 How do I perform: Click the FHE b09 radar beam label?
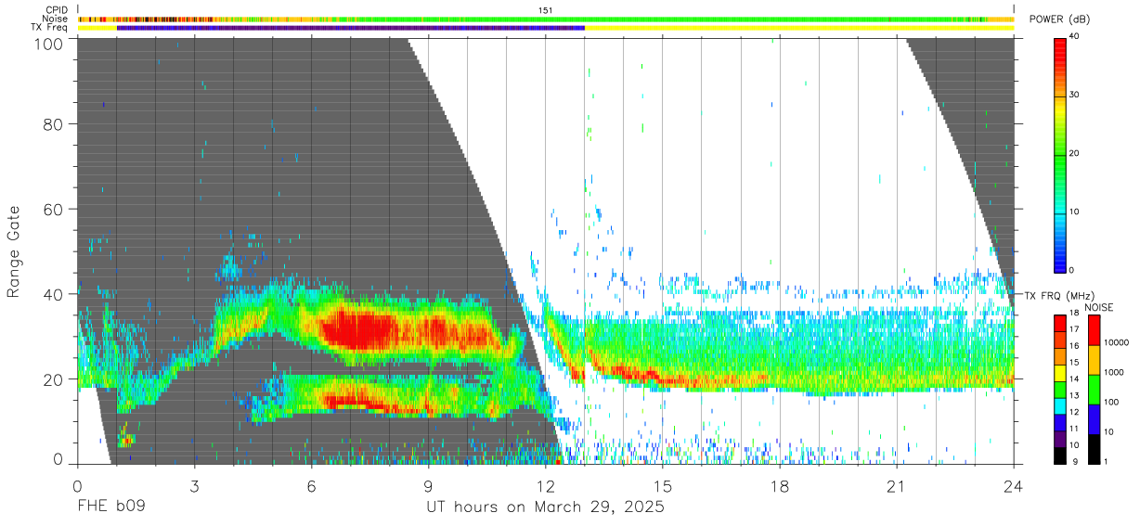pos(110,507)
